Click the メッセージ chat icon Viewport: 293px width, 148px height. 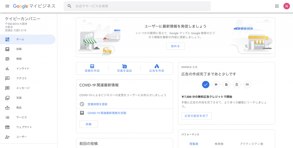7,88
